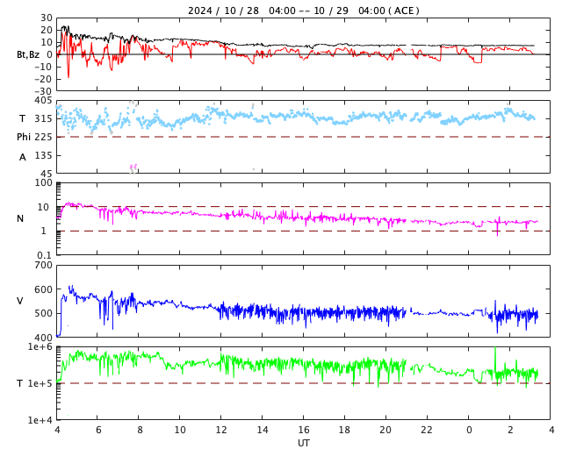Click the 'N' density axis label
The image size is (562, 449).
[20, 218]
